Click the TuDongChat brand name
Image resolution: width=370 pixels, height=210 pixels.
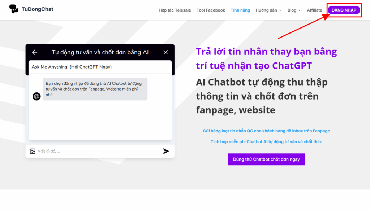[38, 9]
